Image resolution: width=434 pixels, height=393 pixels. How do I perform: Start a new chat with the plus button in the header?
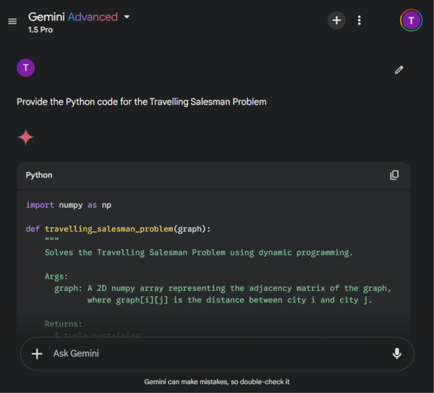[336, 20]
